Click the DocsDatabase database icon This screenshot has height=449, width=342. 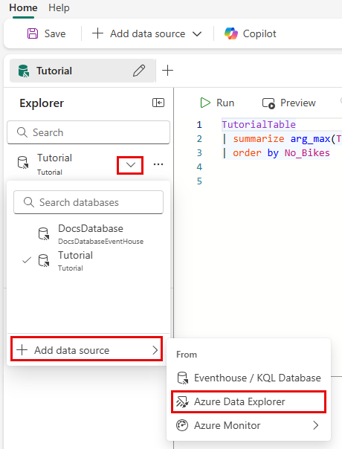pos(44,233)
